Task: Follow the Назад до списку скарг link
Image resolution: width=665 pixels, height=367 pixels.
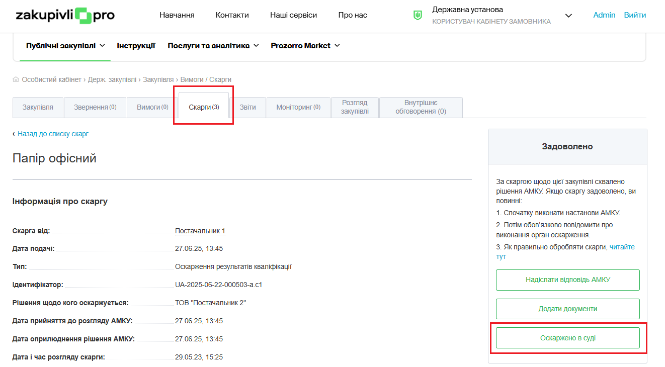Action: tap(53, 134)
